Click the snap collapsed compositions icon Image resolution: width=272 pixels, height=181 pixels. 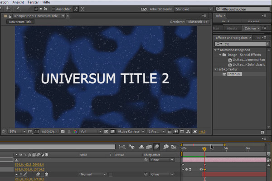[83, 9]
